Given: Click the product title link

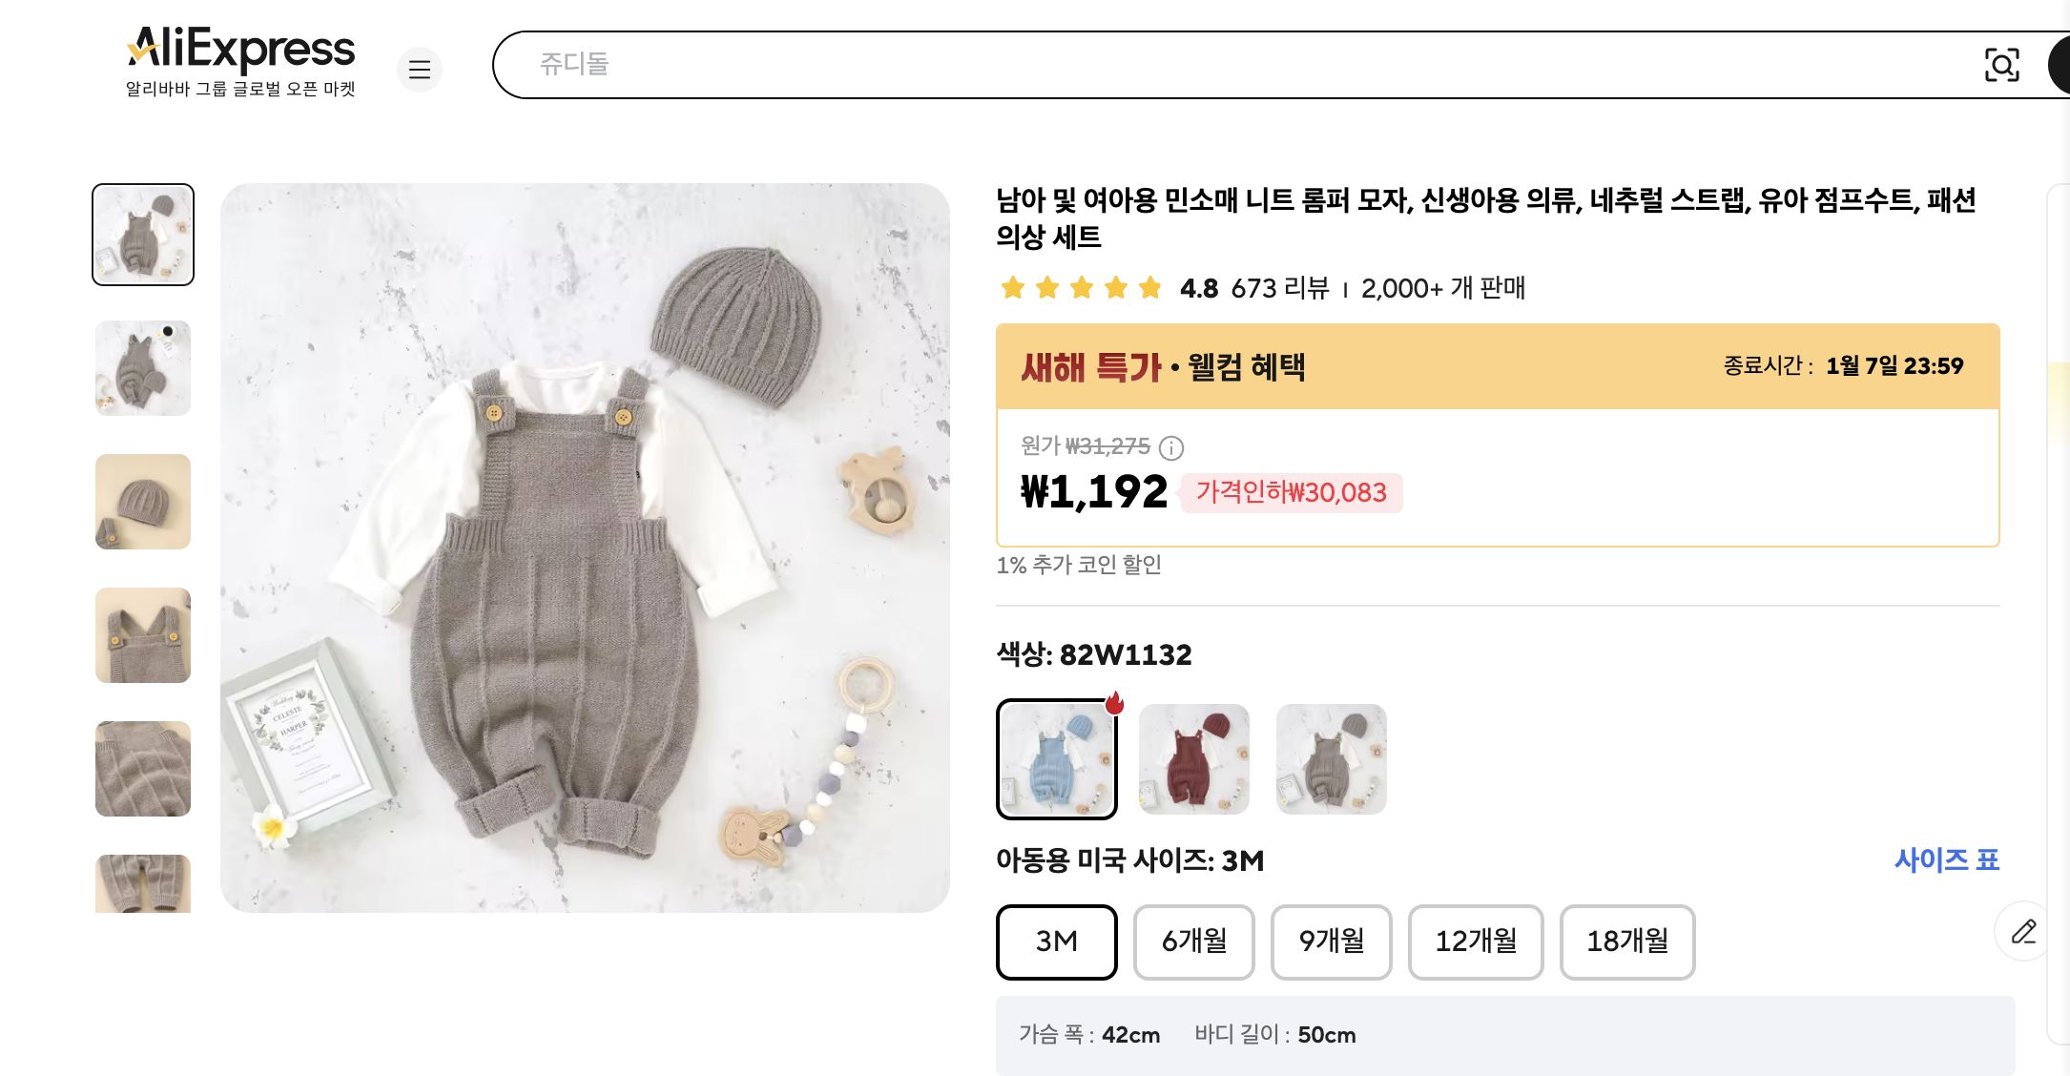Looking at the screenshot, I should click(x=1431, y=219).
